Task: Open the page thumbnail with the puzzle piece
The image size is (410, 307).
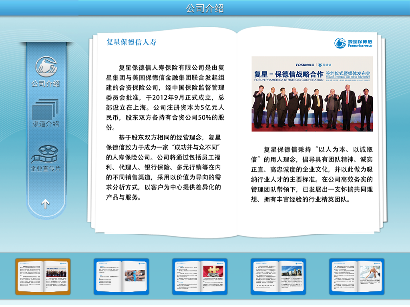Action: 200,277
